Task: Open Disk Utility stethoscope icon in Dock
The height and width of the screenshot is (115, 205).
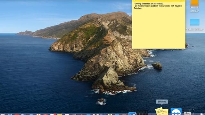Action: pyautogui.click(x=189, y=112)
